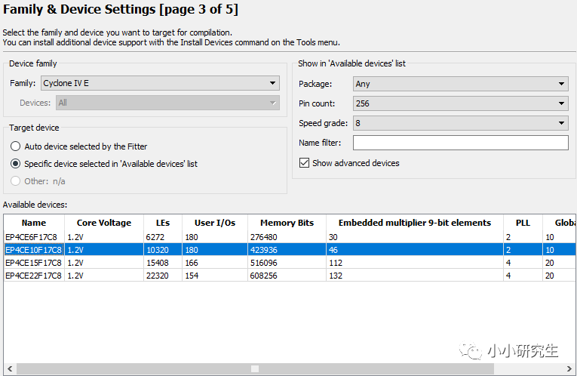577x376 pixels.
Task: Click the horizontal scrollbar thumb under device list
Action: point(255,369)
